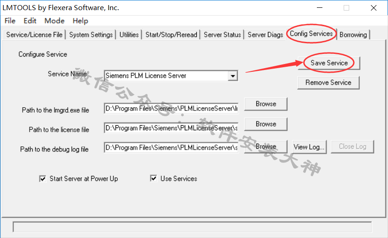Close the LMTOOLS window
This screenshot has width=388, height=238.
[374, 8]
